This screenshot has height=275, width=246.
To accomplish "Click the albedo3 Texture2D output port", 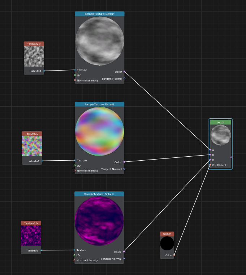I will 41,250.
